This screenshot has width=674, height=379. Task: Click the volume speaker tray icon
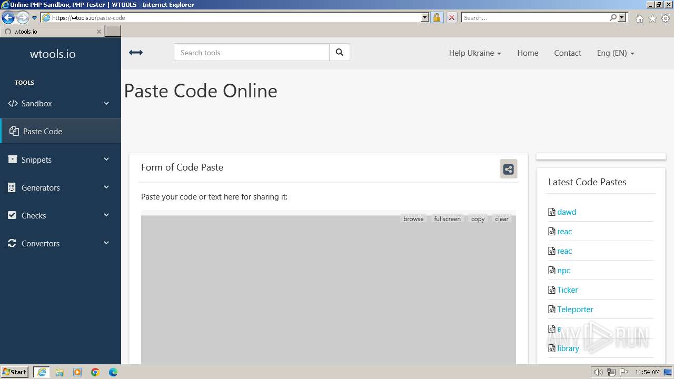pyautogui.click(x=598, y=372)
